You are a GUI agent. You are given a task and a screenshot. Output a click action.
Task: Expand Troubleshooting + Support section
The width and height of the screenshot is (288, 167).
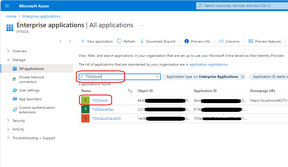tap(8, 138)
